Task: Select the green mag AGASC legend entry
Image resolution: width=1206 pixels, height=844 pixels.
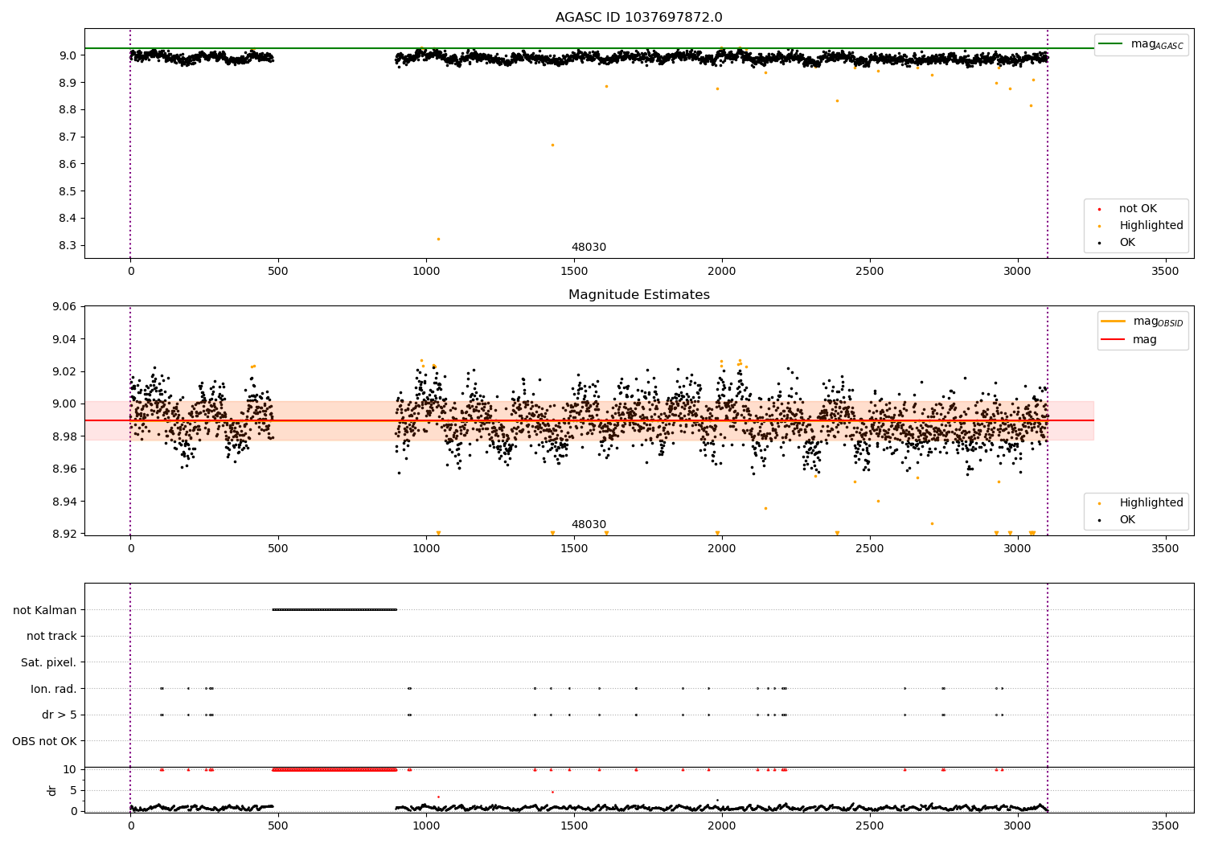Action: pyautogui.click(x=1141, y=44)
